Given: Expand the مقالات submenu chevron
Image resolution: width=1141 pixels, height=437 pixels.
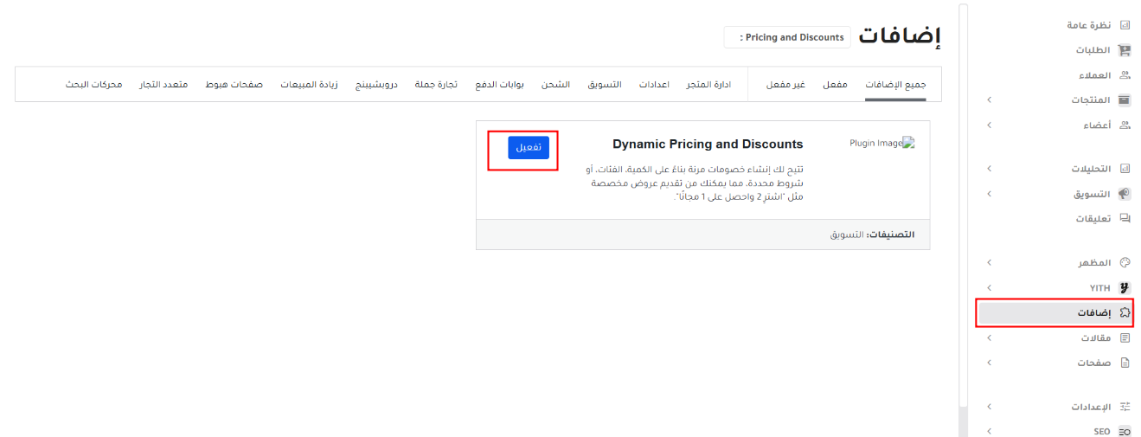Looking at the screenshot, I should (x=989, y=338).
